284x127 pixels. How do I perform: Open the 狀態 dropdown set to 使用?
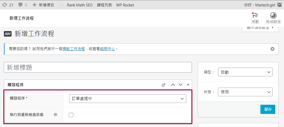[245, 92]
